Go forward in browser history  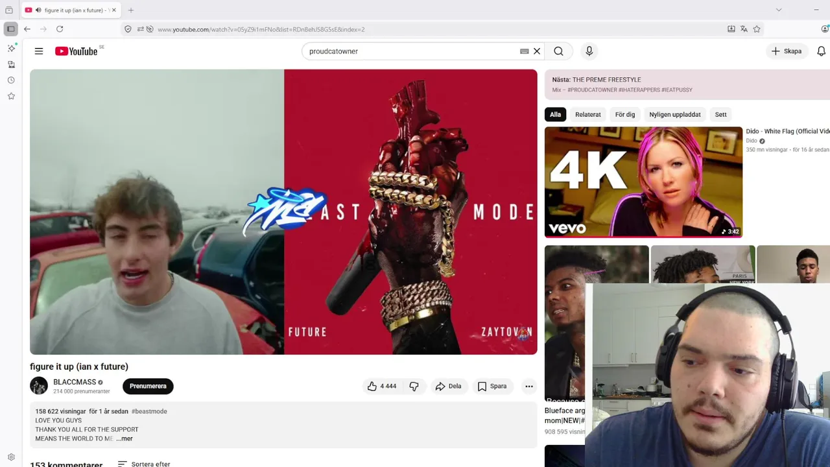point(43,29)
